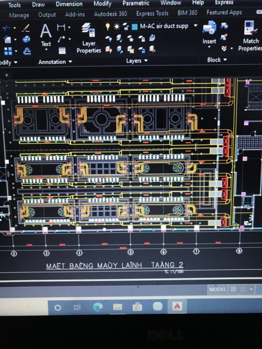Expand the Block panel
Image resolution: width=262 pixels, height=349 pixels.
click(x=217, y=60)
